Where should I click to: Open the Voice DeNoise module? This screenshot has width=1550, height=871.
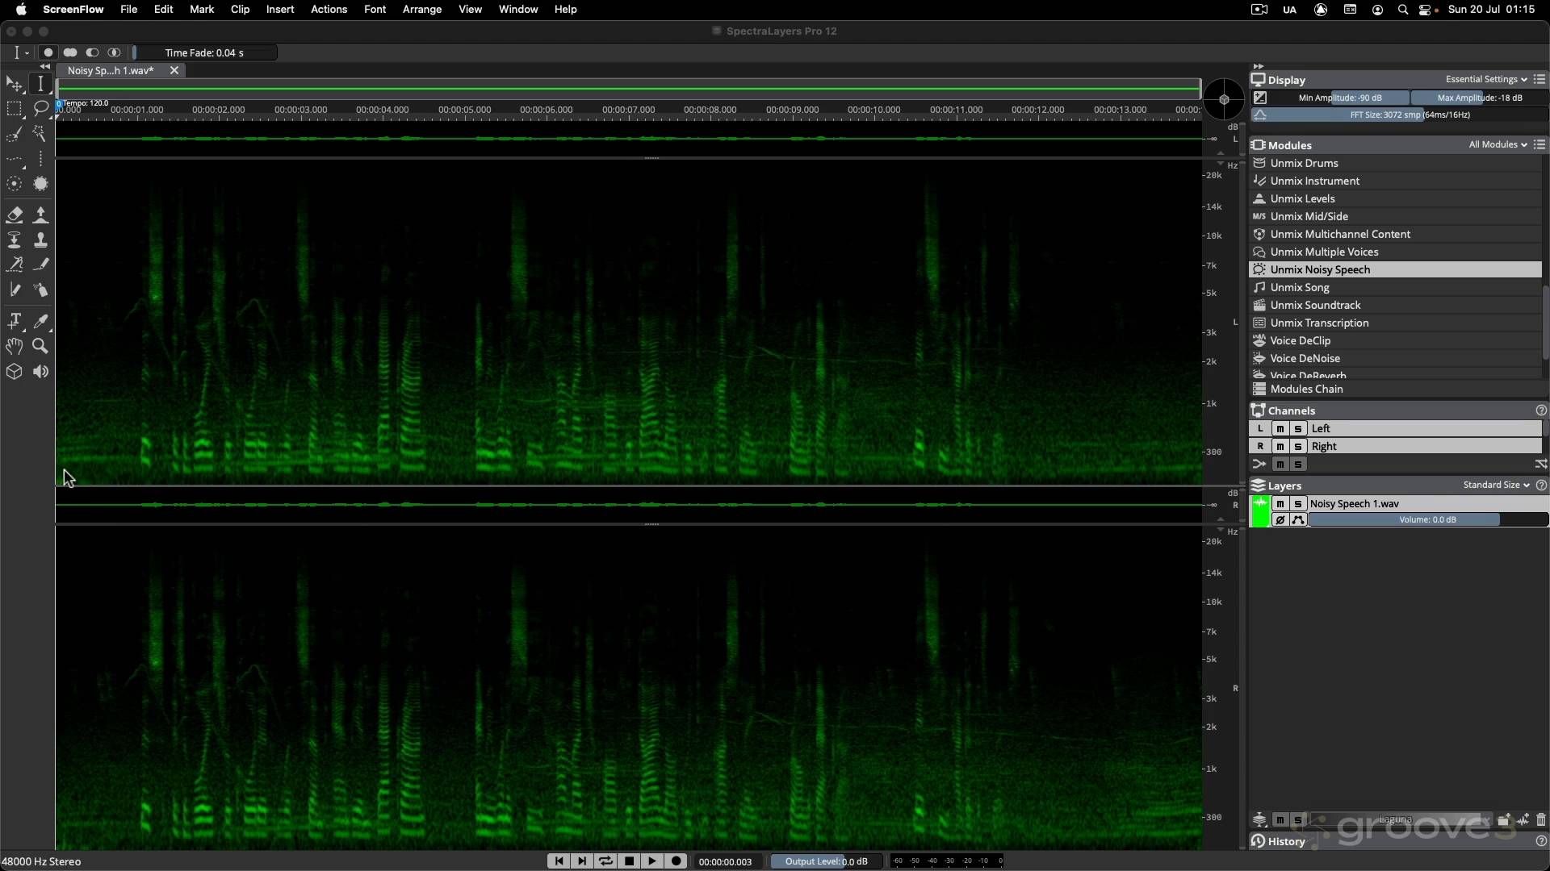pos(1305,358)
